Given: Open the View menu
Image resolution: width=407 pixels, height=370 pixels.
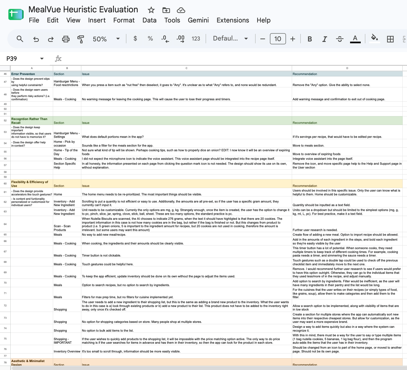Looking at the screenshot, I should [x=73, y=20].
